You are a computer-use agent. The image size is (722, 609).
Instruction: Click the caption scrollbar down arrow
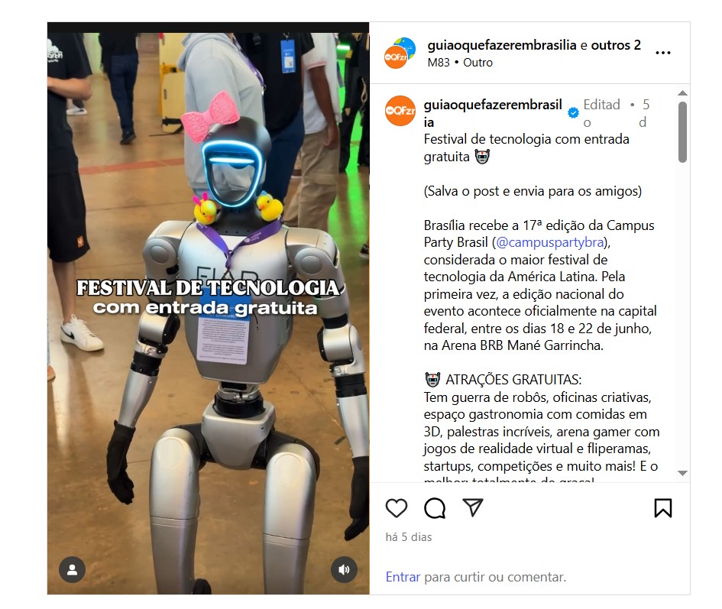point(683,473)
